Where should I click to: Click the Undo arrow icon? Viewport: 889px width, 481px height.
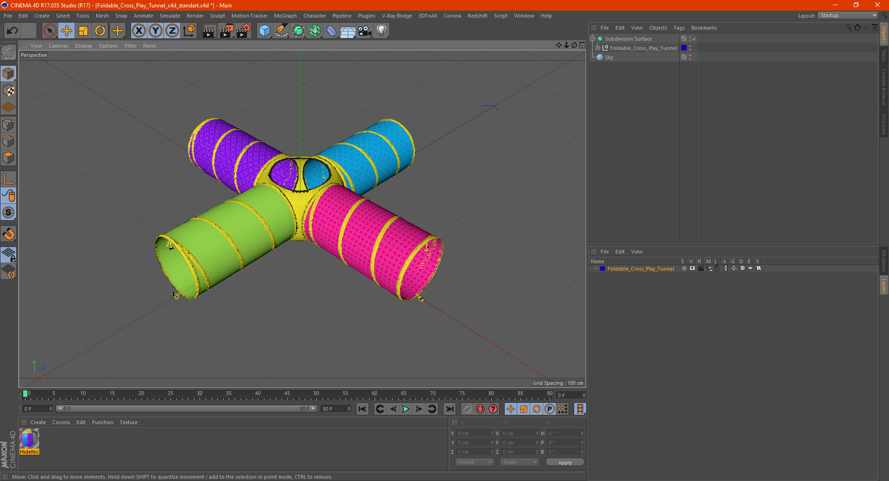coord(13,31)
